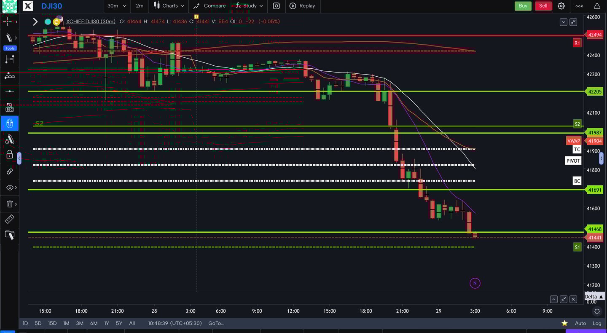Select the multi-point pattern drawing tool
Screen dimensions: 607x333
[x=9, y=76]
